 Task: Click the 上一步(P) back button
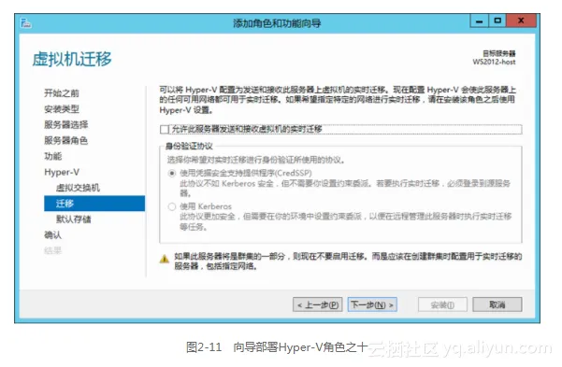click(318, 304)
